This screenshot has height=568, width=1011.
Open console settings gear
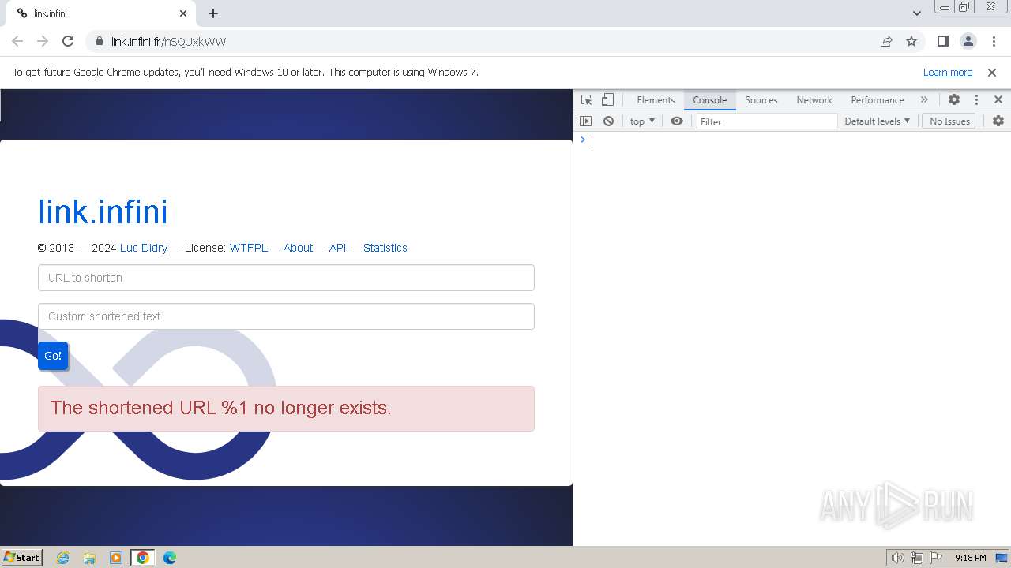click(998, 121)
